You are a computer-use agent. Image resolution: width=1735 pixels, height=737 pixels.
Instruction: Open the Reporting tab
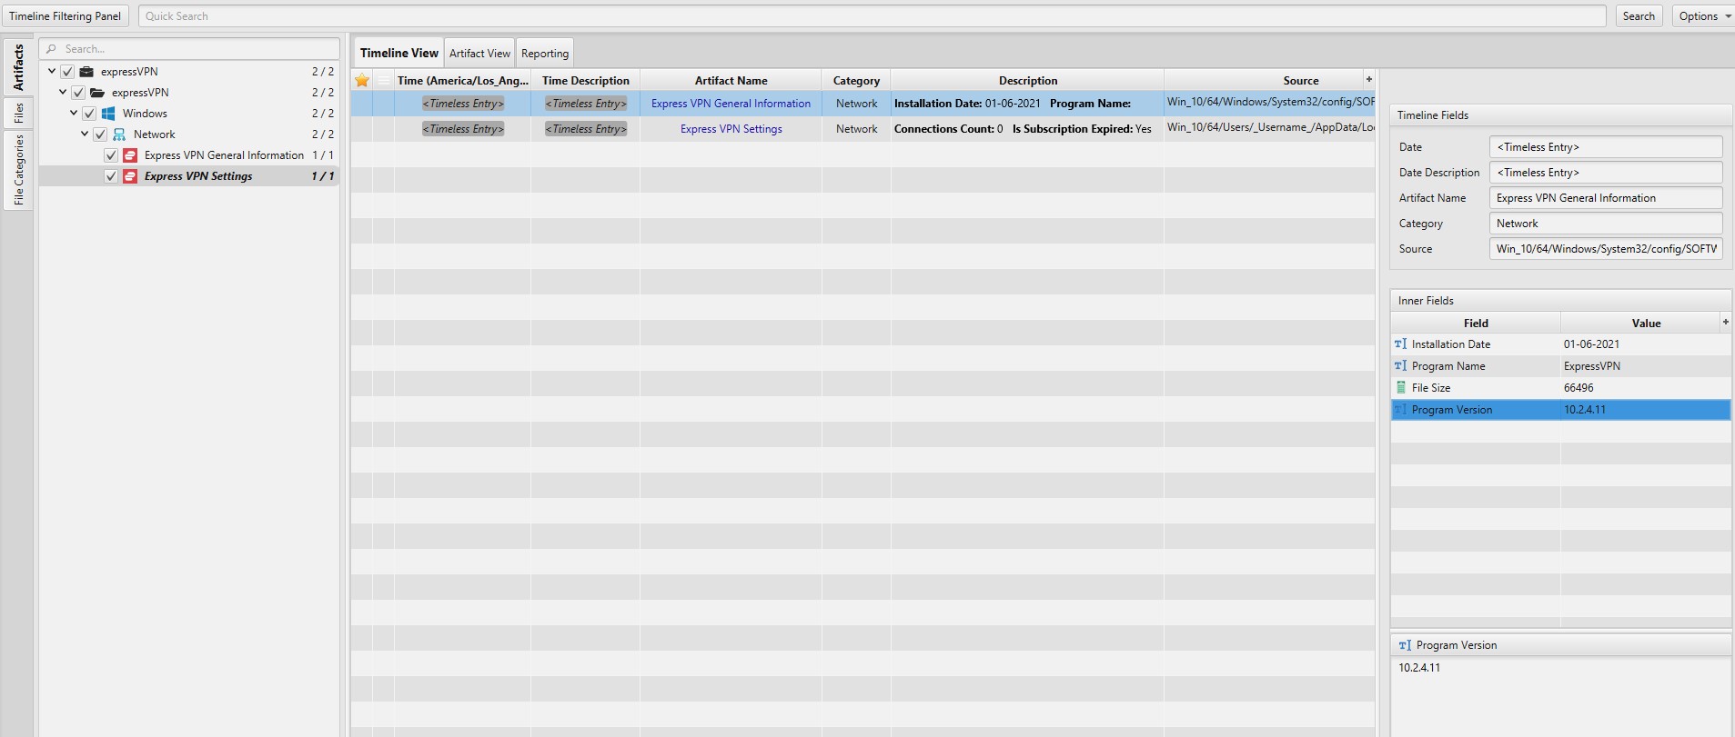[x=545, y=53]
